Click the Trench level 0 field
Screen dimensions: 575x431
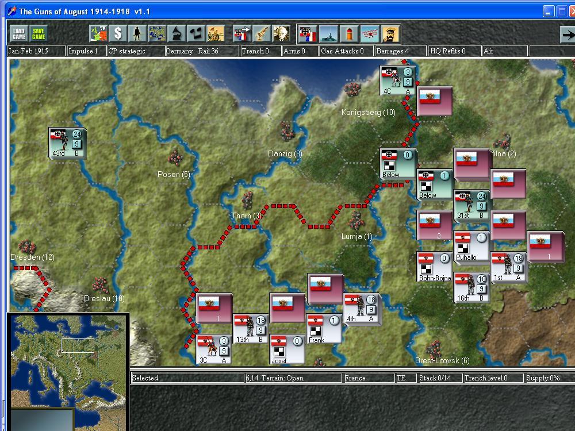point(493,378)
